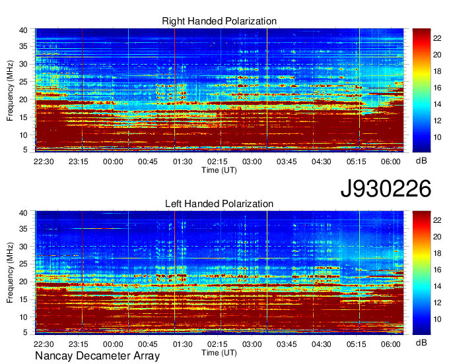Click the 22:30 time tick of Right Handed plot
Viewport: 449px width, 364px height.
click(44, 162)
